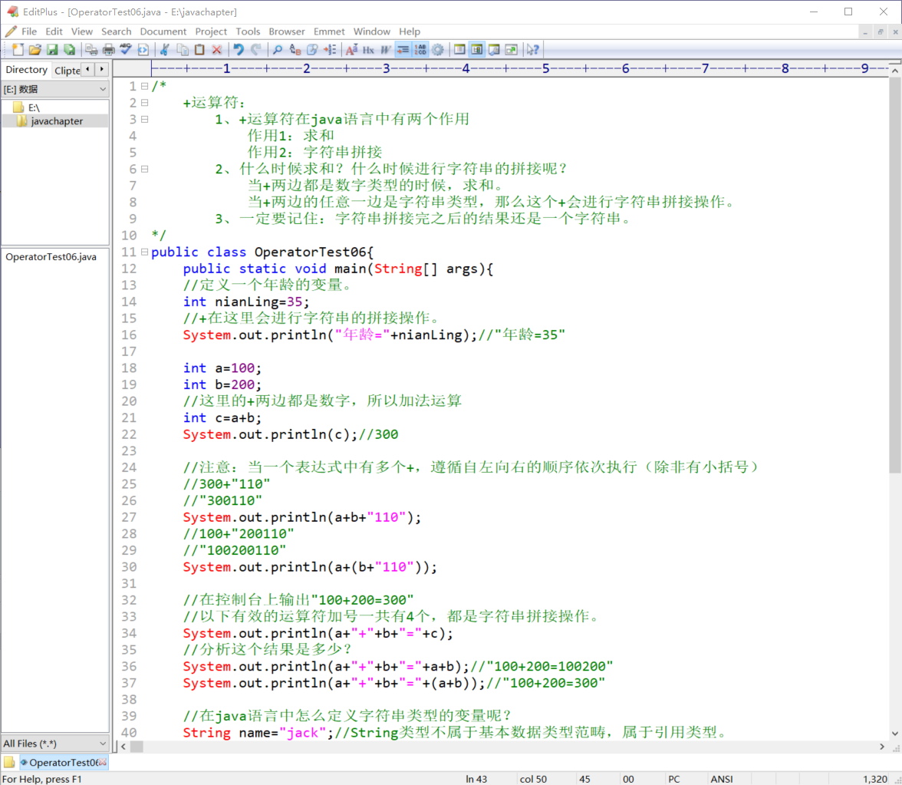This screenshot has height=785, width=902.
Task: Open the View menu
Action: pyautogui.click(x=81, y=31)
